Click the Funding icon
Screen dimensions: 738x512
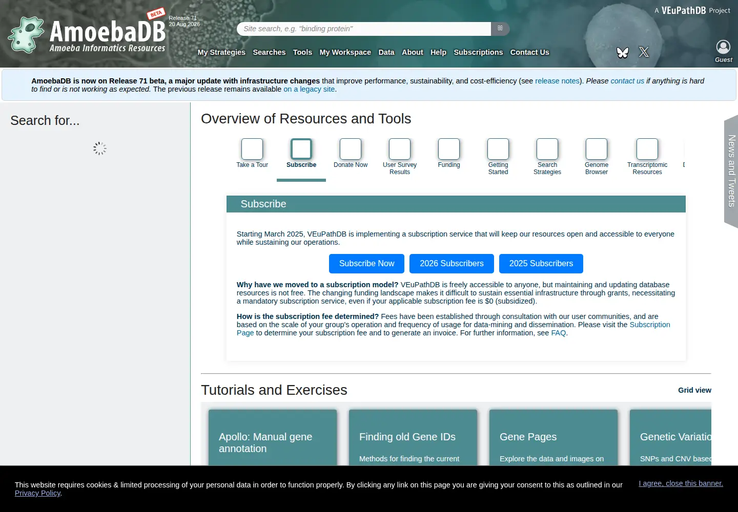(x=449, y=149)
